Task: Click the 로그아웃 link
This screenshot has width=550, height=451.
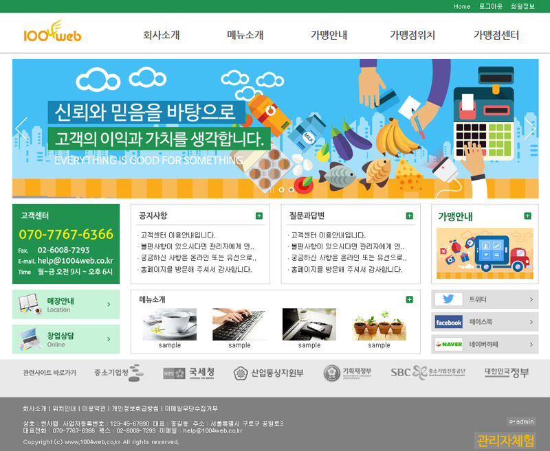Action: [490, 6]
